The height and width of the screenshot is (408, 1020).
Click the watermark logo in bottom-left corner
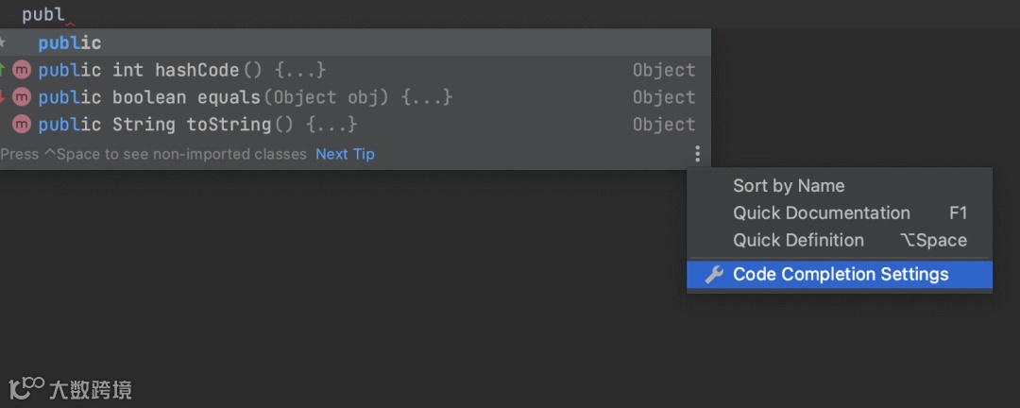coord(26,387)
